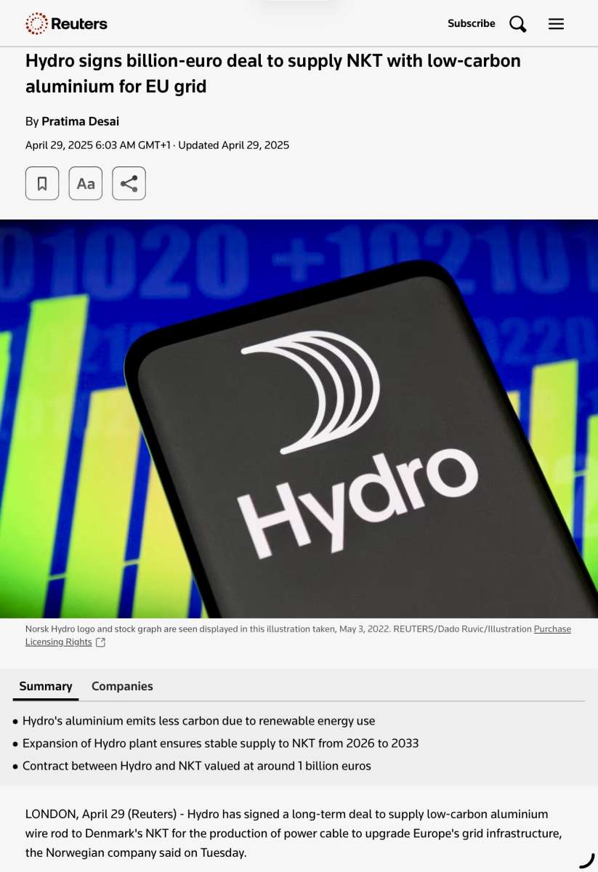Share the article via share icon
This screenshot has height=872, width=598.
[129, 183]
